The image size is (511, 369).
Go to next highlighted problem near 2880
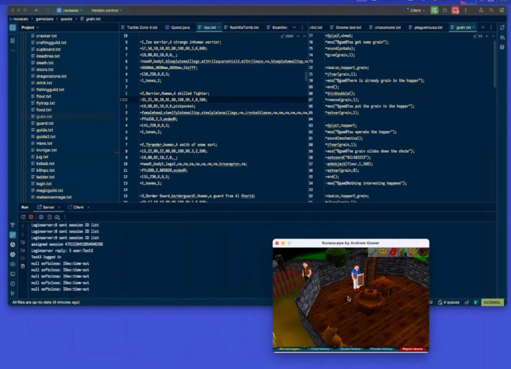304,36
